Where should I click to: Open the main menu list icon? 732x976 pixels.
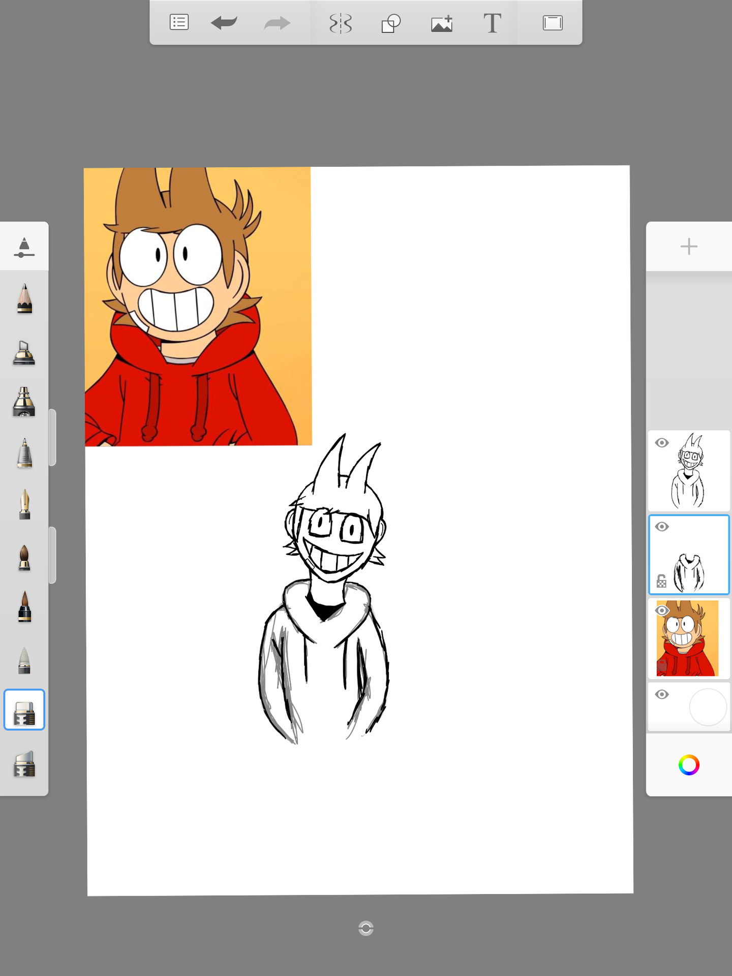click(x=179, y=22)
